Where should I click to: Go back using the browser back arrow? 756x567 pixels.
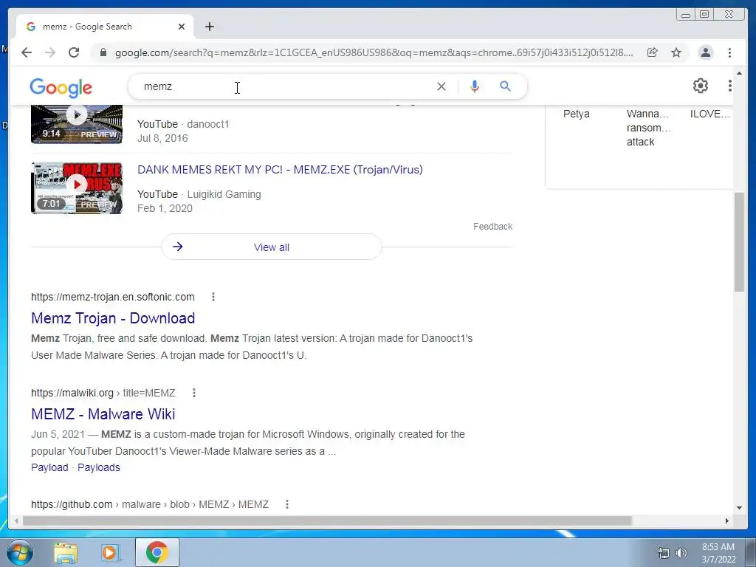[27, 52]
